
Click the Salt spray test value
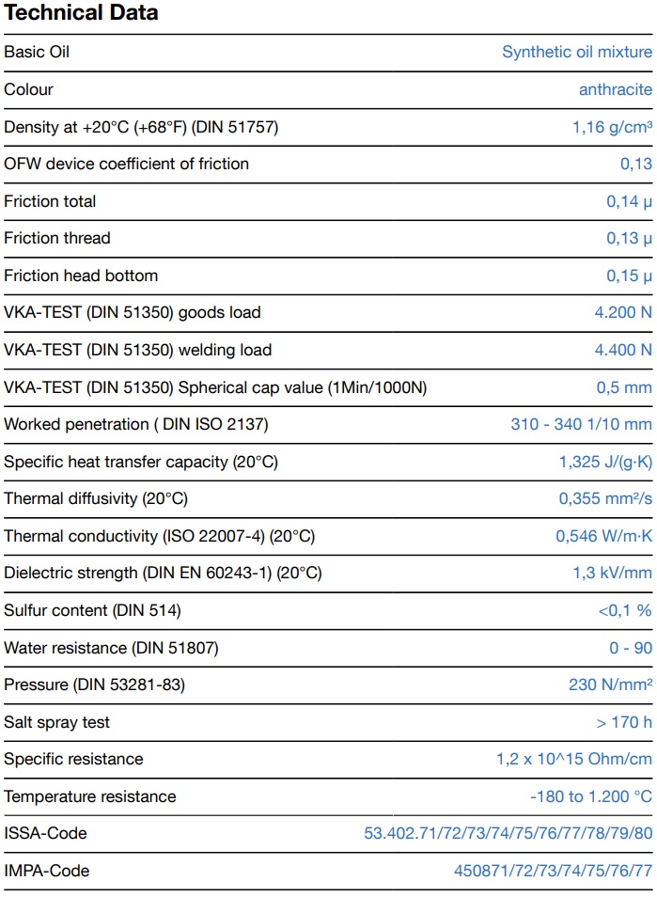pyautogui.click(x=624, y=722)
